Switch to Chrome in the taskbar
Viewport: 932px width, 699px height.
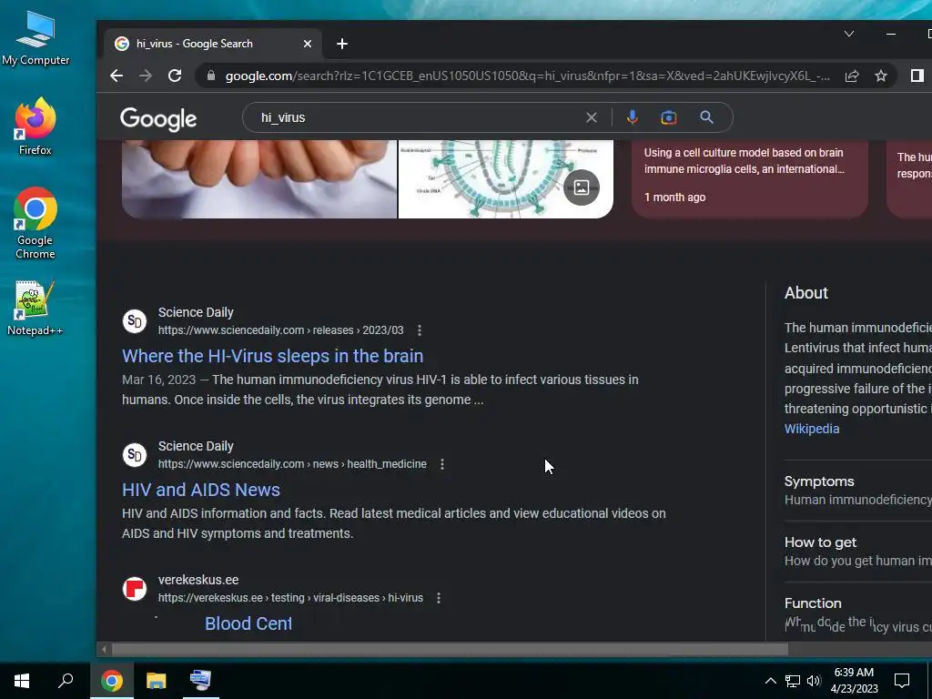tap(112, 681)
